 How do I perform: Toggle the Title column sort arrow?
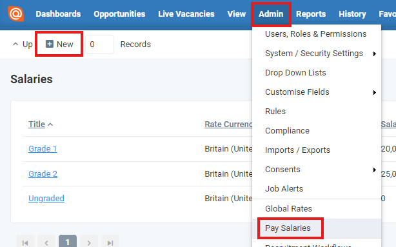pyautogui.click(x=50, y=124)
